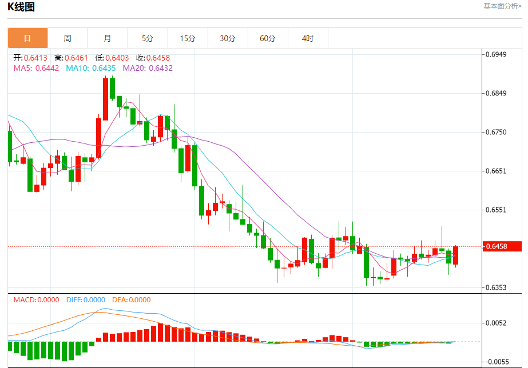Click the MA20: 0.6432 legend label
Screen dimensions: 528x368
click(x=148, y=68)
